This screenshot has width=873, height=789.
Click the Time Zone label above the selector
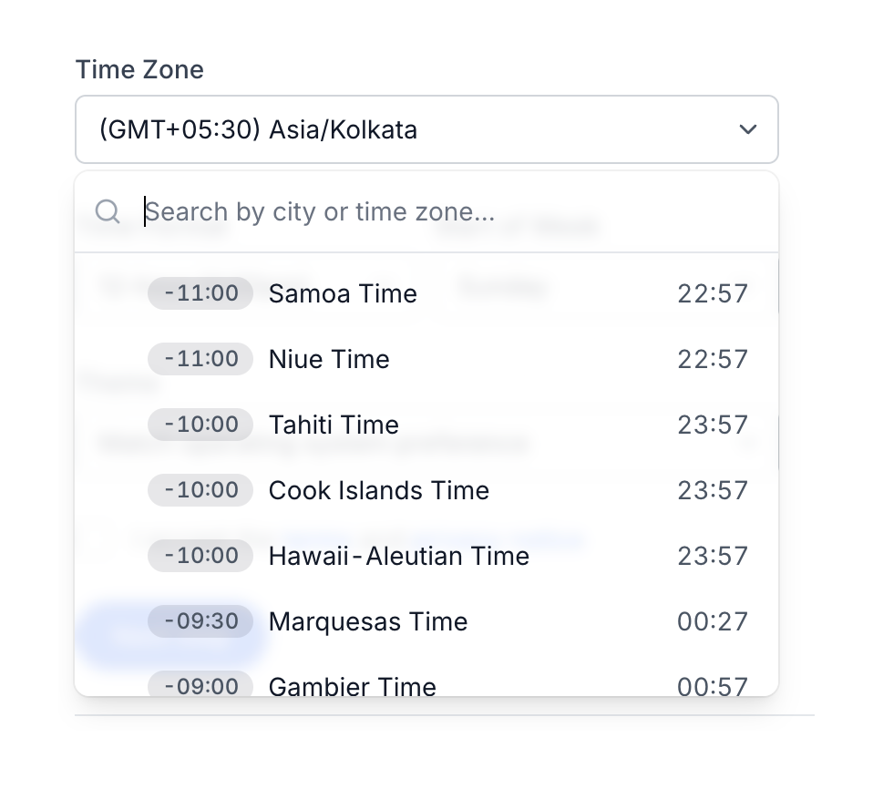click(139, 69)
